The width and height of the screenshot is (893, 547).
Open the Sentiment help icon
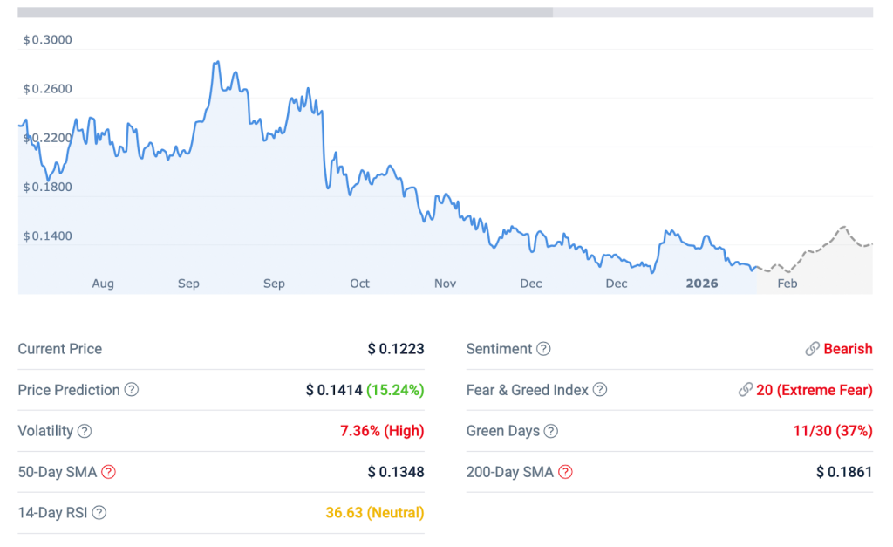(543, 349)
